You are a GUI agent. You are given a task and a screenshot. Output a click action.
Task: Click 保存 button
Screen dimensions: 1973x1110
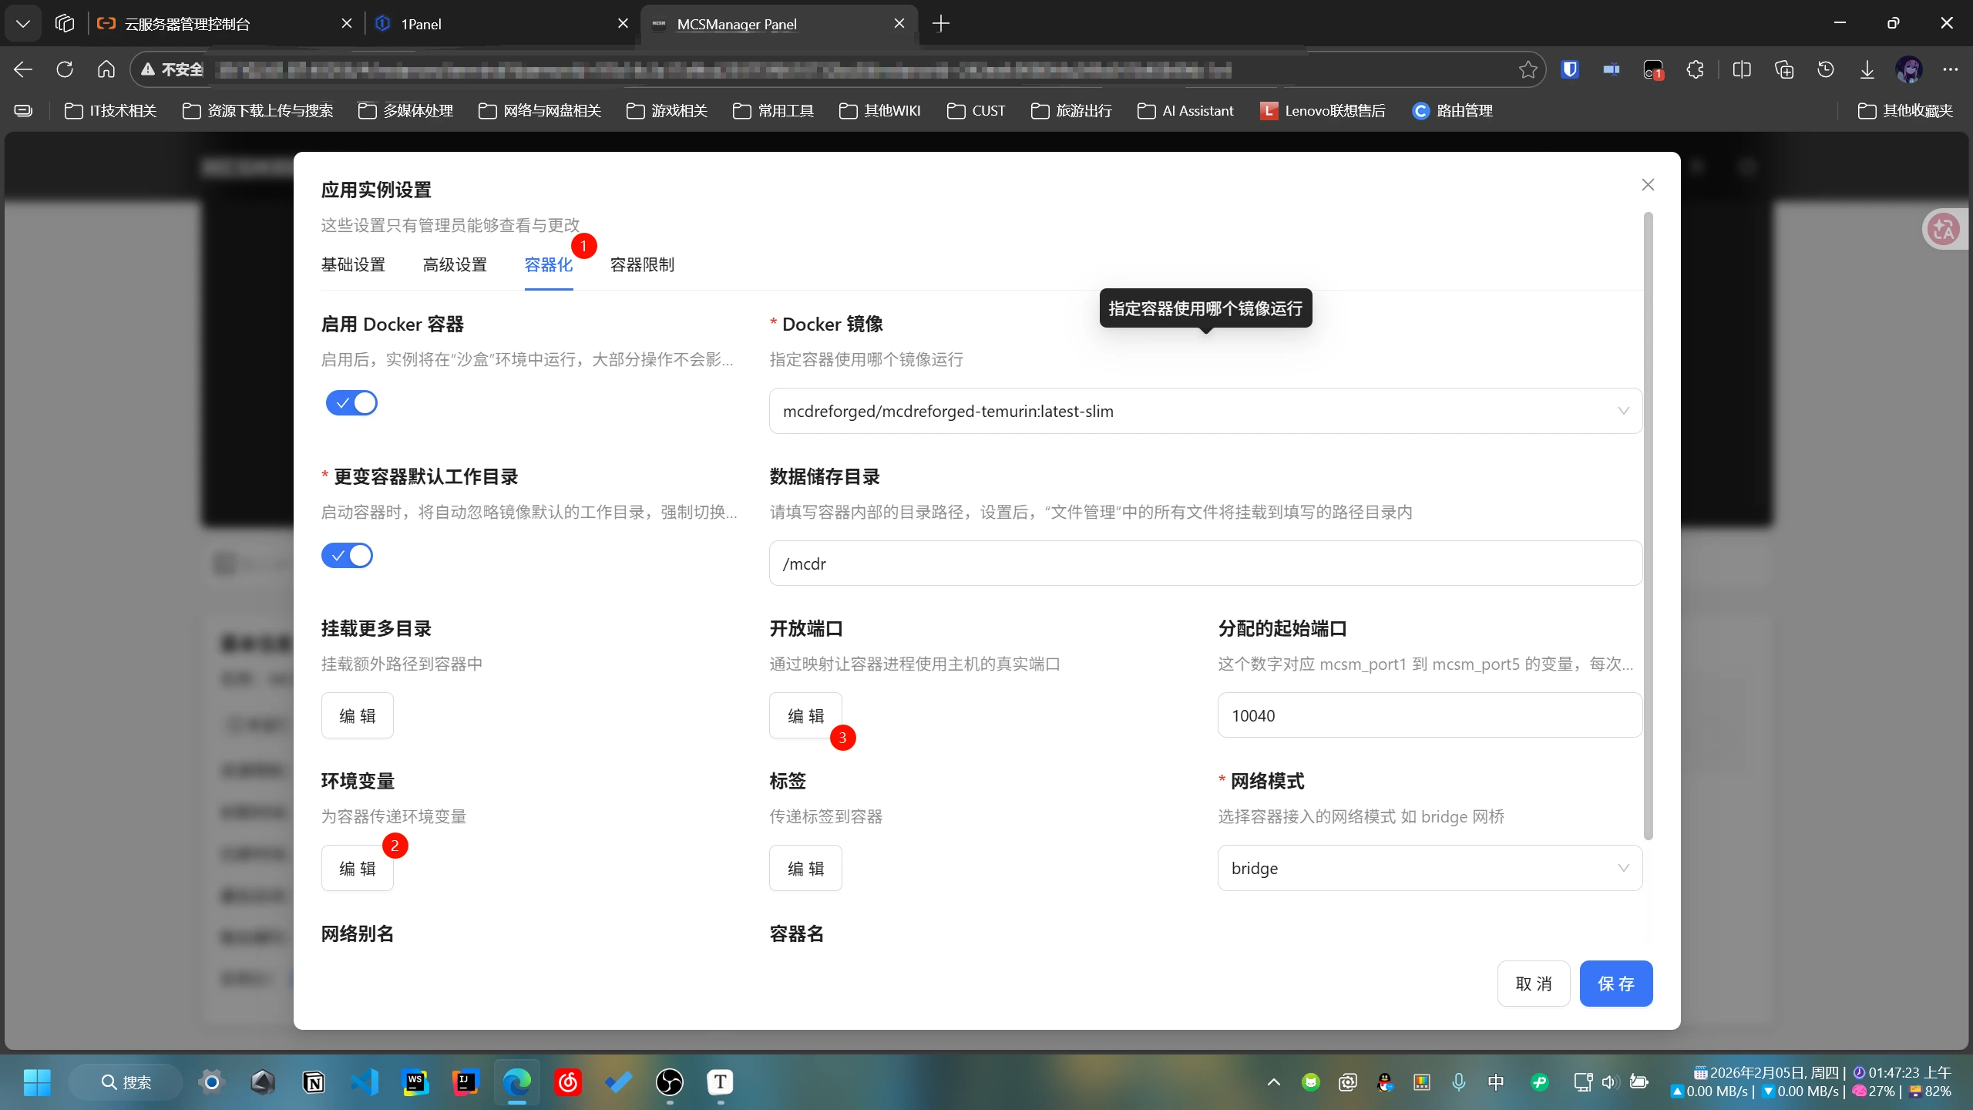point(1616,984)
